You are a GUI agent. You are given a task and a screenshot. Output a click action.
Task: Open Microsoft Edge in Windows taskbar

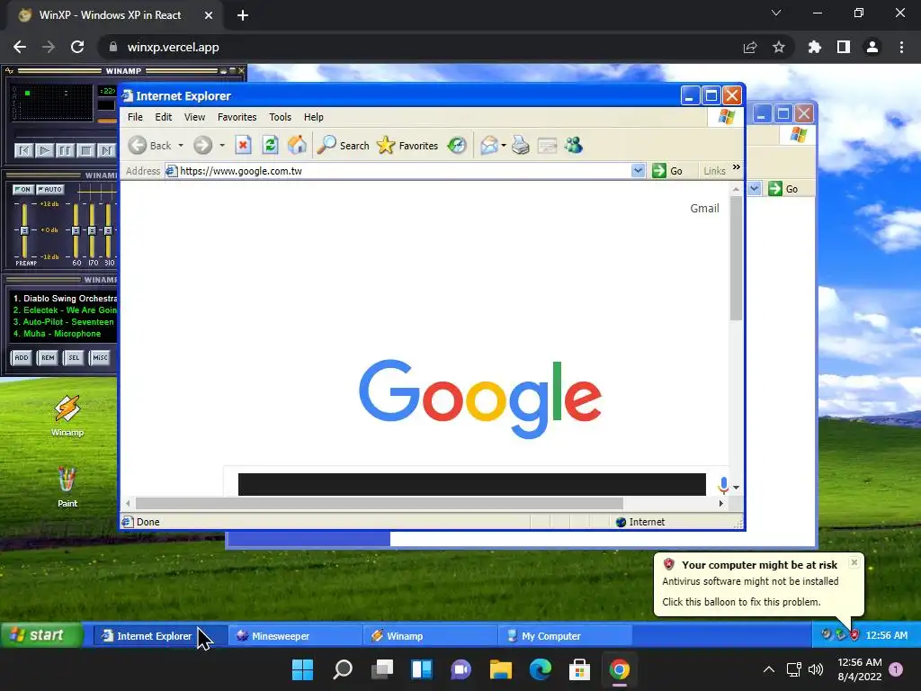pyautogui.click(x=541, y=669)
